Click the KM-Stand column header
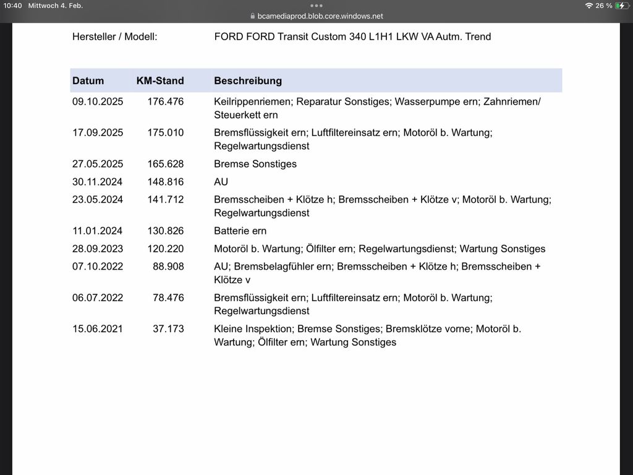 point(160,80)
